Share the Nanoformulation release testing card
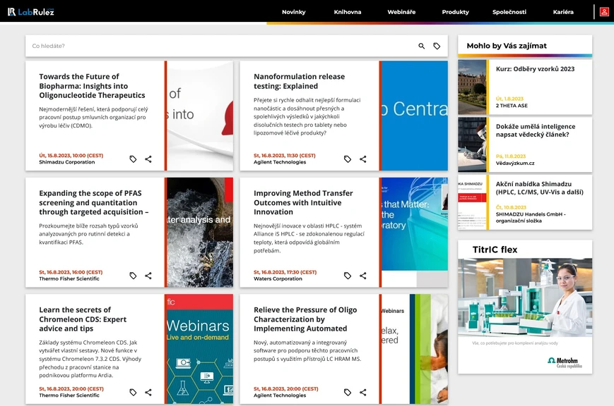 point(363,159)
